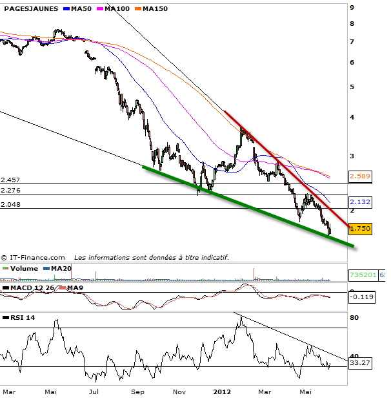Click the 2012 date axis marker

221,392
